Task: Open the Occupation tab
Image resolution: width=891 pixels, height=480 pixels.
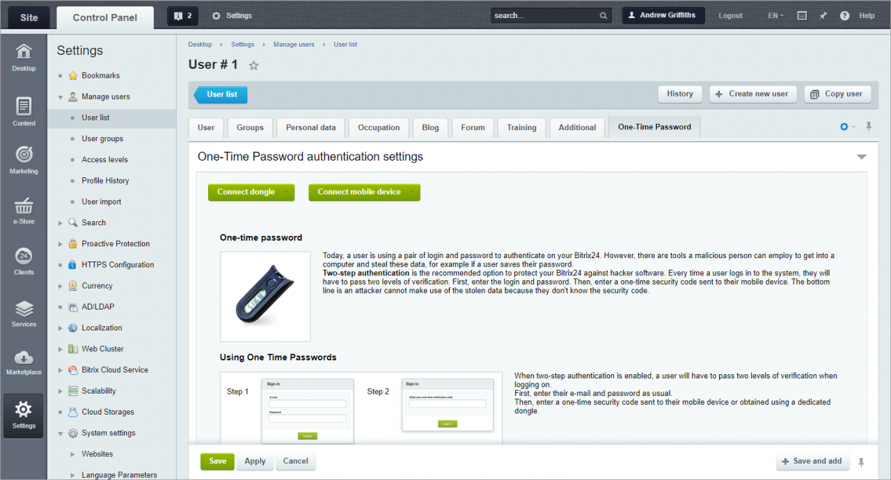Action: pyautogui.click(x=379, y=128)
